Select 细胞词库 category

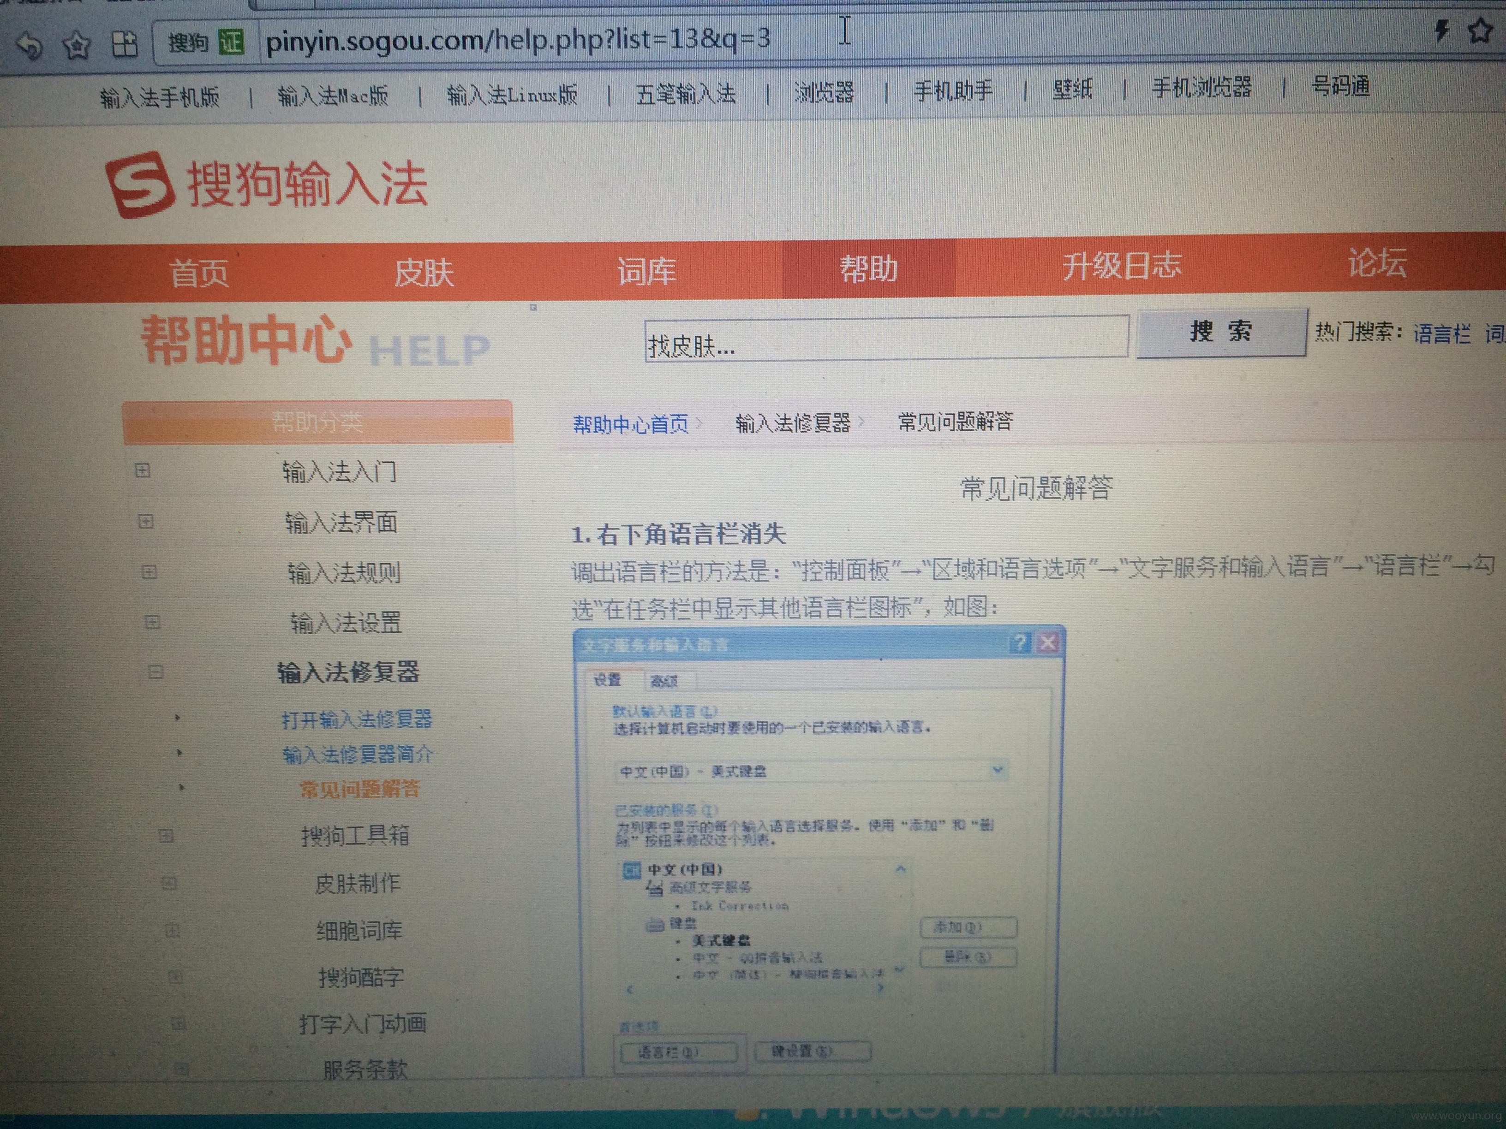tap(359, 930)
